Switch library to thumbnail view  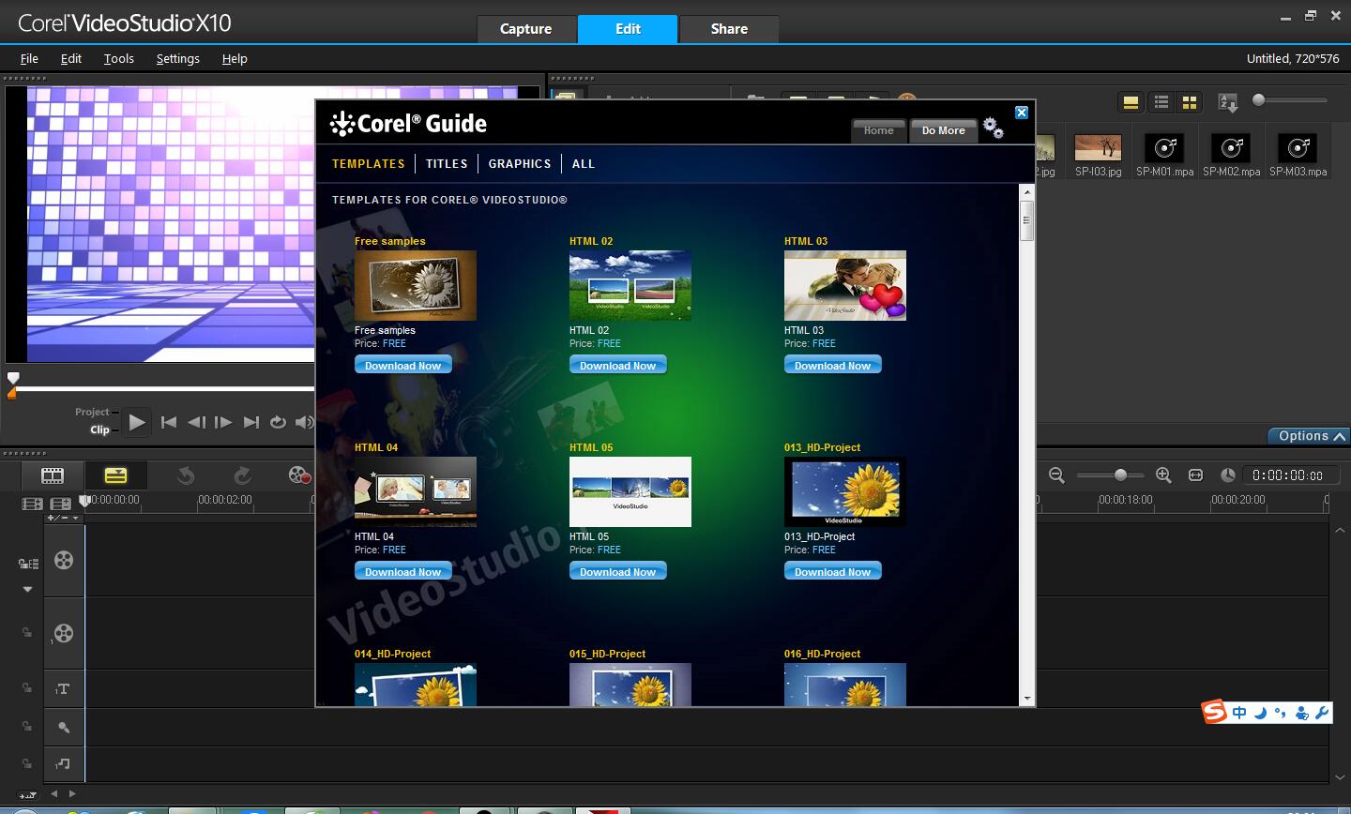[1190, 102]
